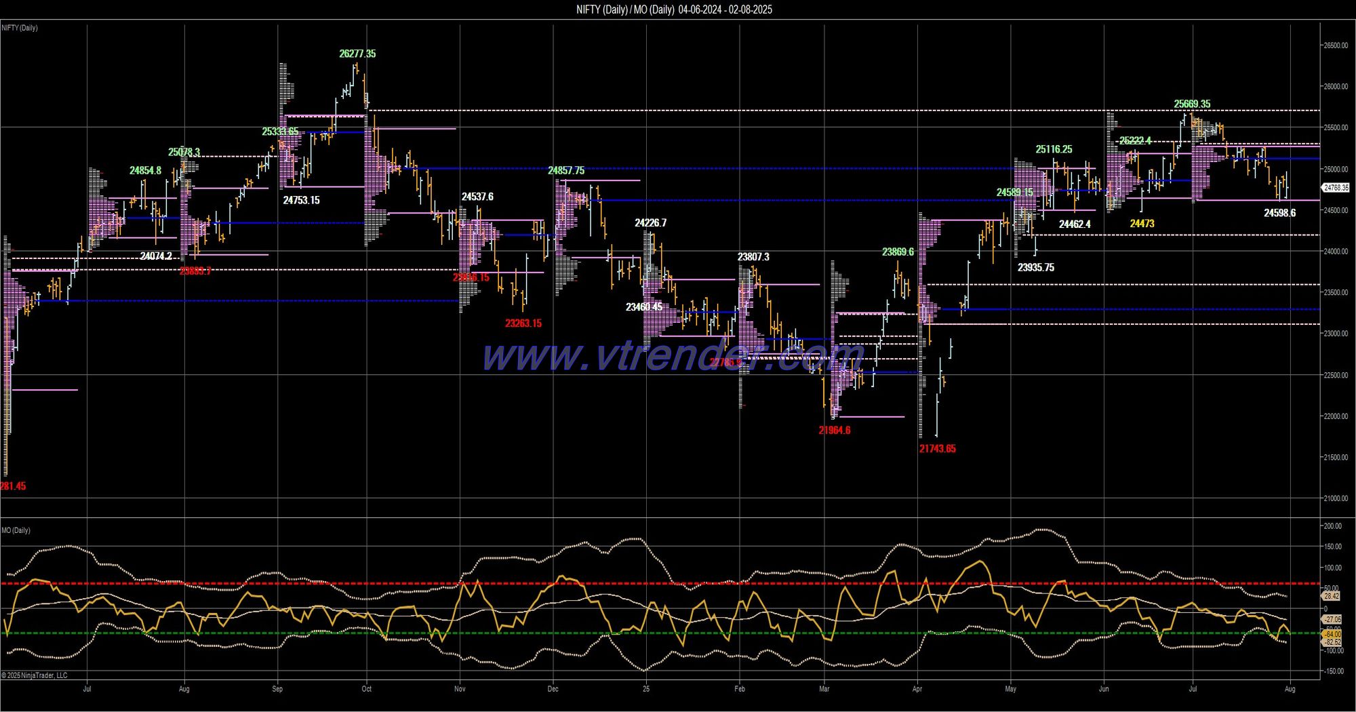Click the 25222.4 price label
The height and width of the screenshot is (712, 1356).
tap(1135, 140)
